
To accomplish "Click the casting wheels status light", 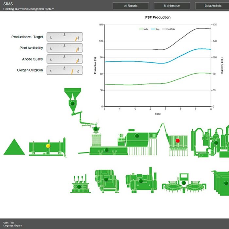I will 184,183.
